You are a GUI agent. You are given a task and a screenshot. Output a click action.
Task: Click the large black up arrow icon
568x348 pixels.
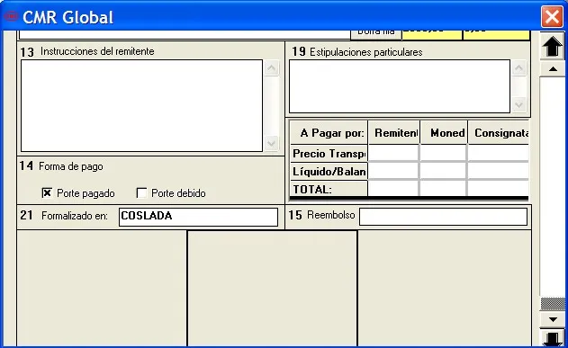point(552,46)
